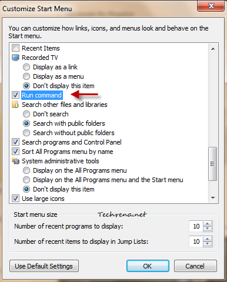Image resolution: width=227 pixels, height=282 pixels.
Task: Click the vertical scrollbar thumb
Action: tap(213, 164)
